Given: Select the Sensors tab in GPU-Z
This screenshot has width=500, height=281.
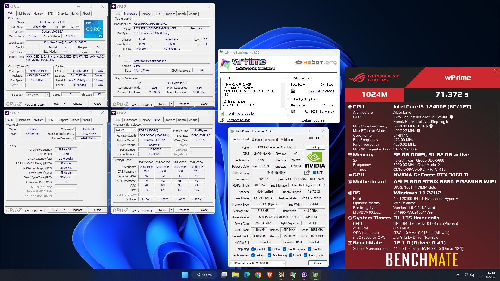Looking at the screenshot, I should click(x=257, y=140).
